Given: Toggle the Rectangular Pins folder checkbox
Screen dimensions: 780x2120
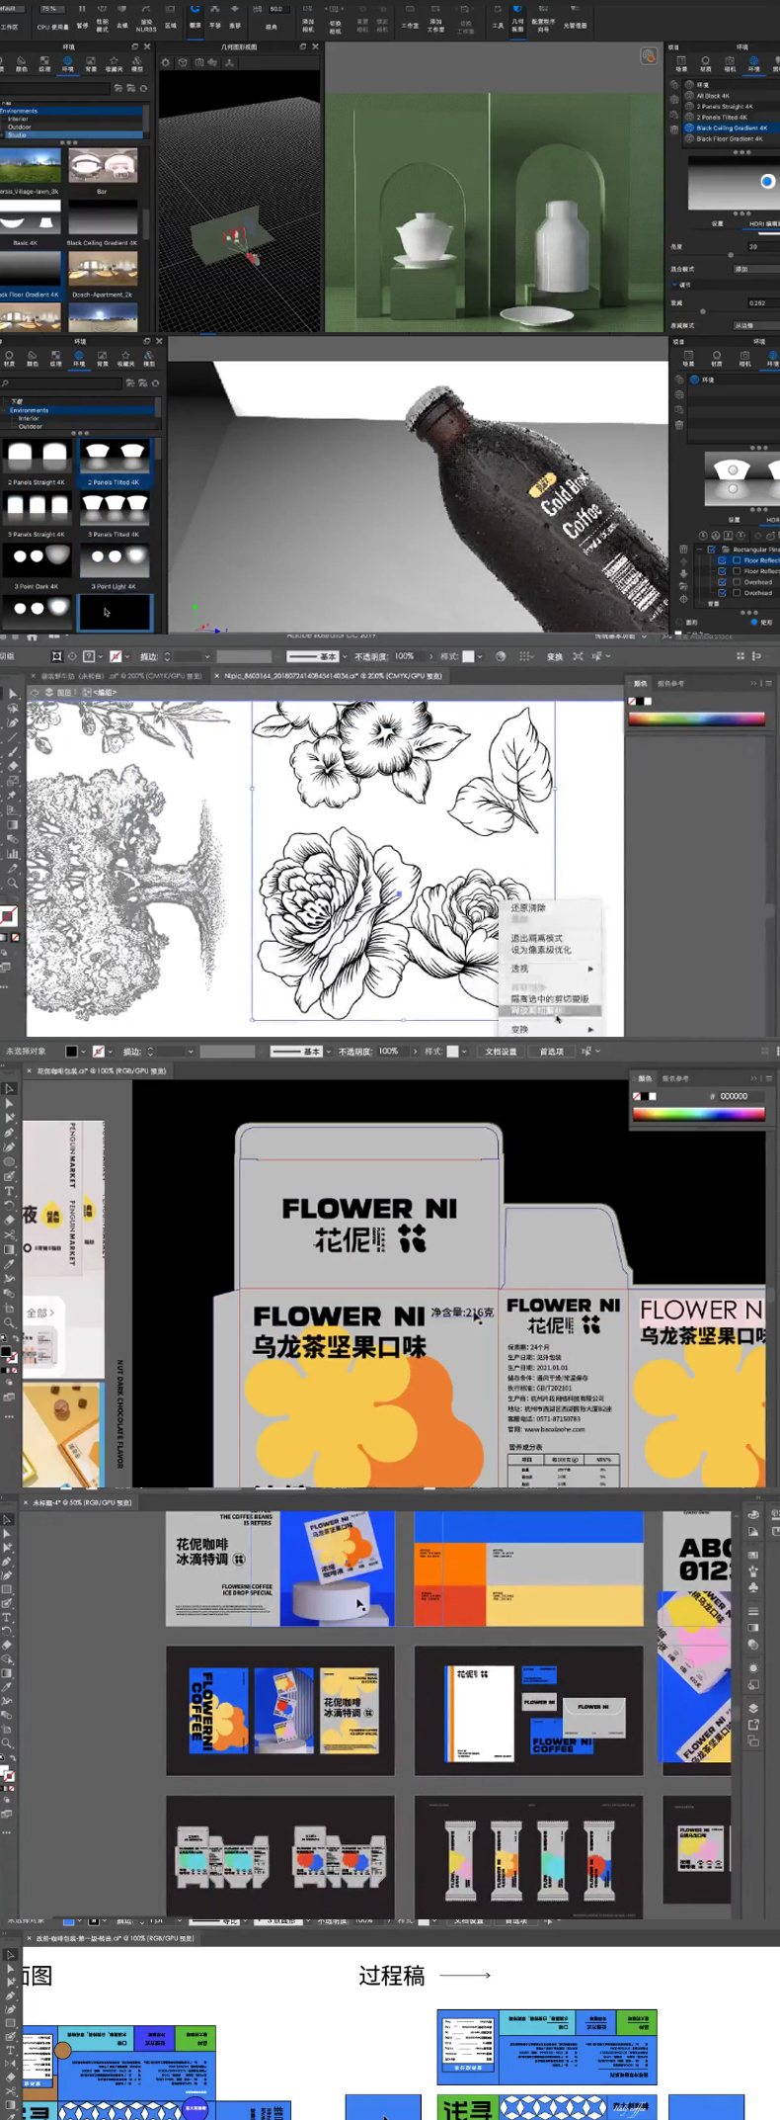Looking at the screenshot, I should point(710,549).
